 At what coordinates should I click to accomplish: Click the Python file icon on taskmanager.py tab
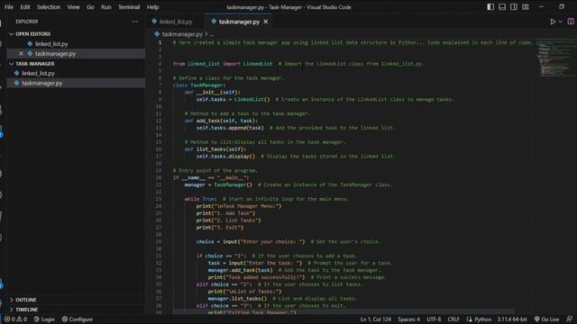(x=214, y=22)
